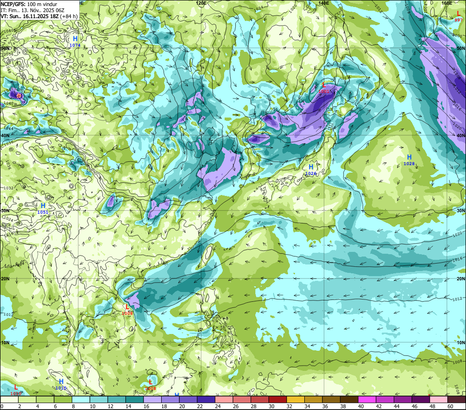The height and width of the screenshot is (410, 466).
Task: Select the H 1028 Pacific high marker
Action: tap(409, 160)
